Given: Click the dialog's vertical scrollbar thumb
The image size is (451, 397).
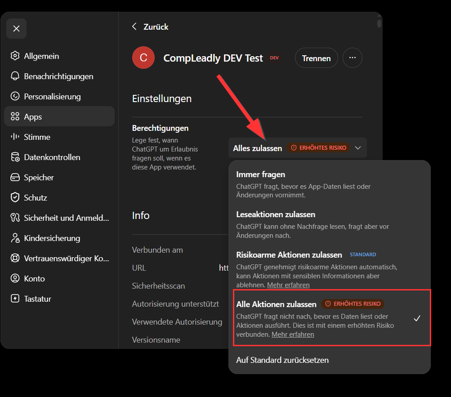Looking at the screenshot, I should pos(380,23).
